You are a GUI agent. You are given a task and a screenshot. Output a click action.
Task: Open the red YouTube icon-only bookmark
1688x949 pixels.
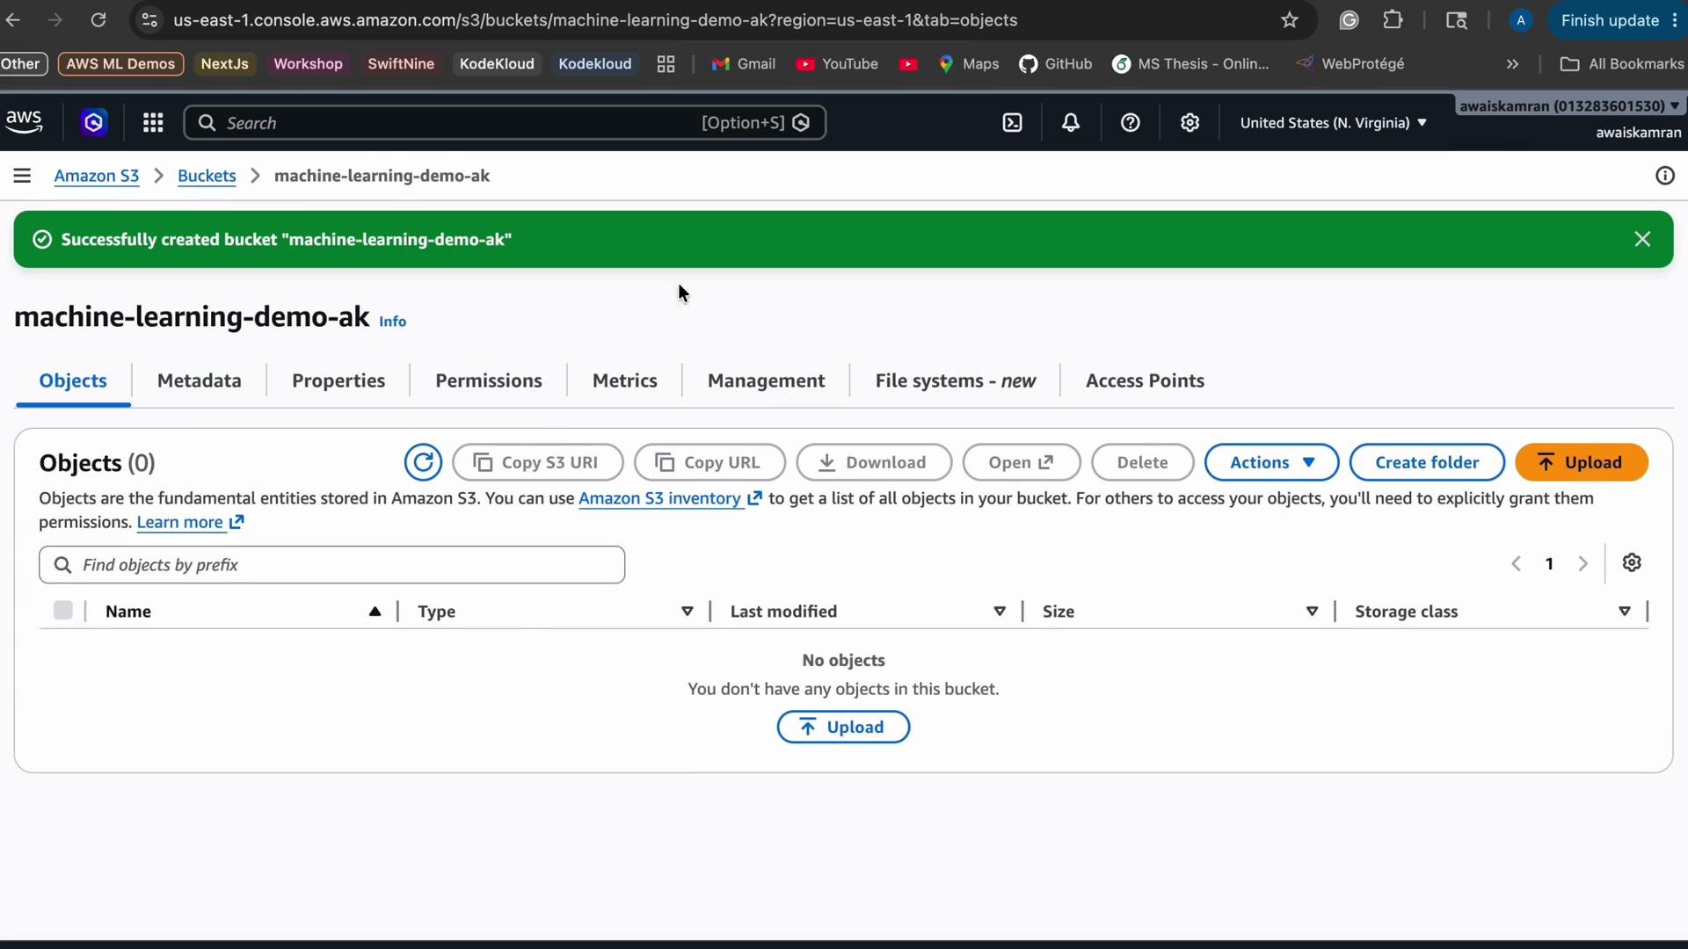(x=908, y=64)
